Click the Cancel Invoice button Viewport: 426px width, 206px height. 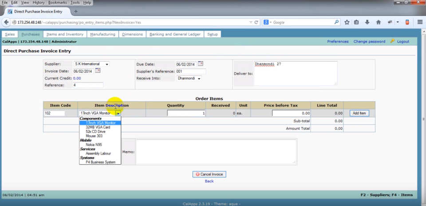209,174
